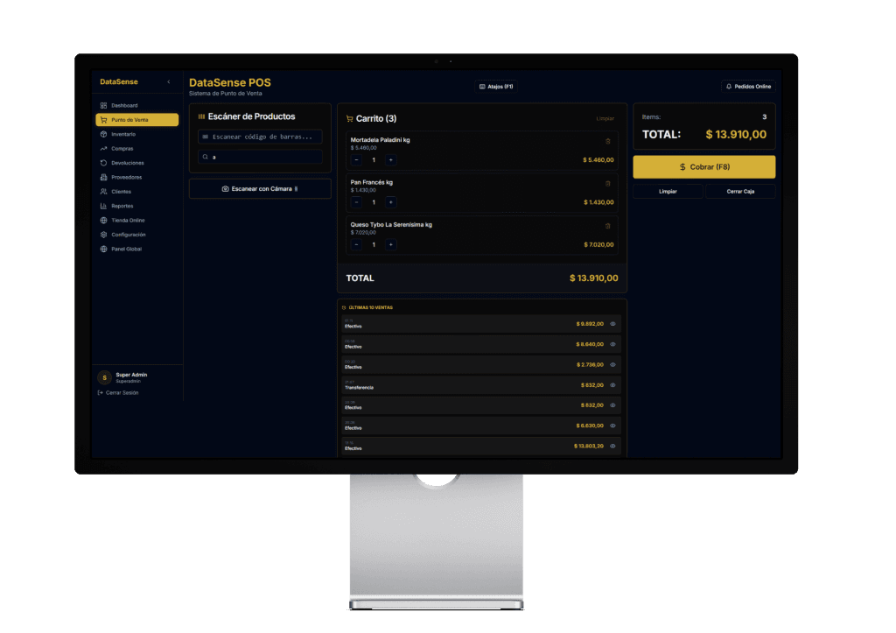Focus the Escanear código de barras field

[261, 137]
